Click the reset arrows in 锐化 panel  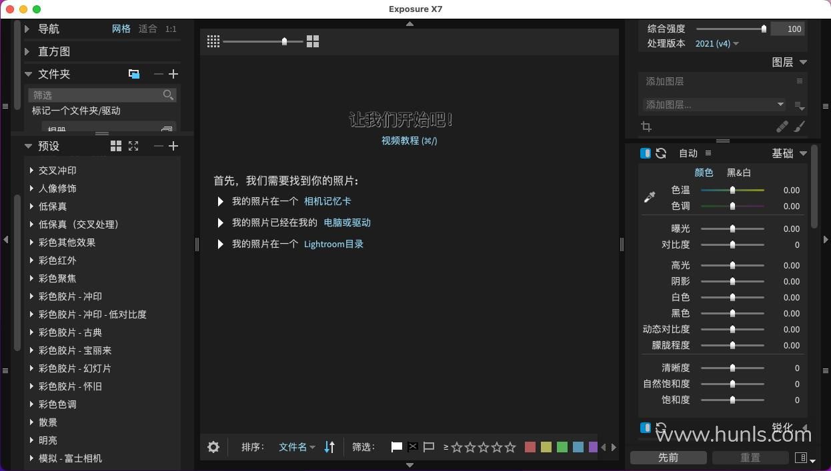(661, 428)
